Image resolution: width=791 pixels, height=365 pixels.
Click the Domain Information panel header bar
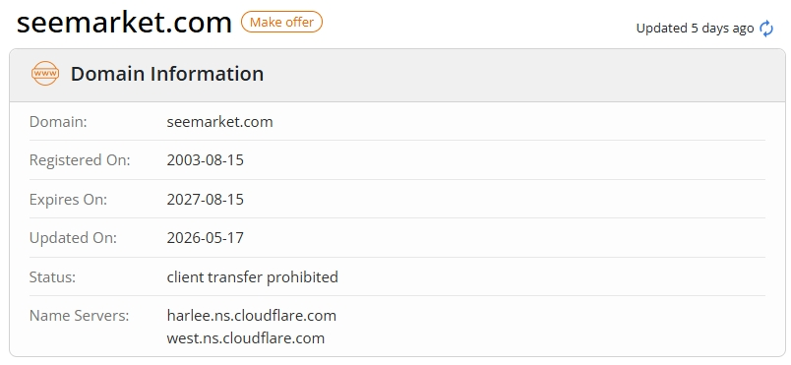click(397, 75)
